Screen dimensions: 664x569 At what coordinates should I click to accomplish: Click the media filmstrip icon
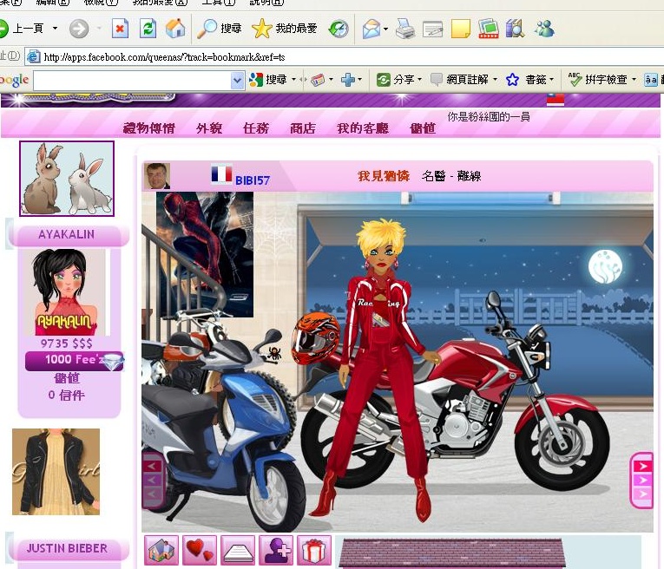pos(489,29)
